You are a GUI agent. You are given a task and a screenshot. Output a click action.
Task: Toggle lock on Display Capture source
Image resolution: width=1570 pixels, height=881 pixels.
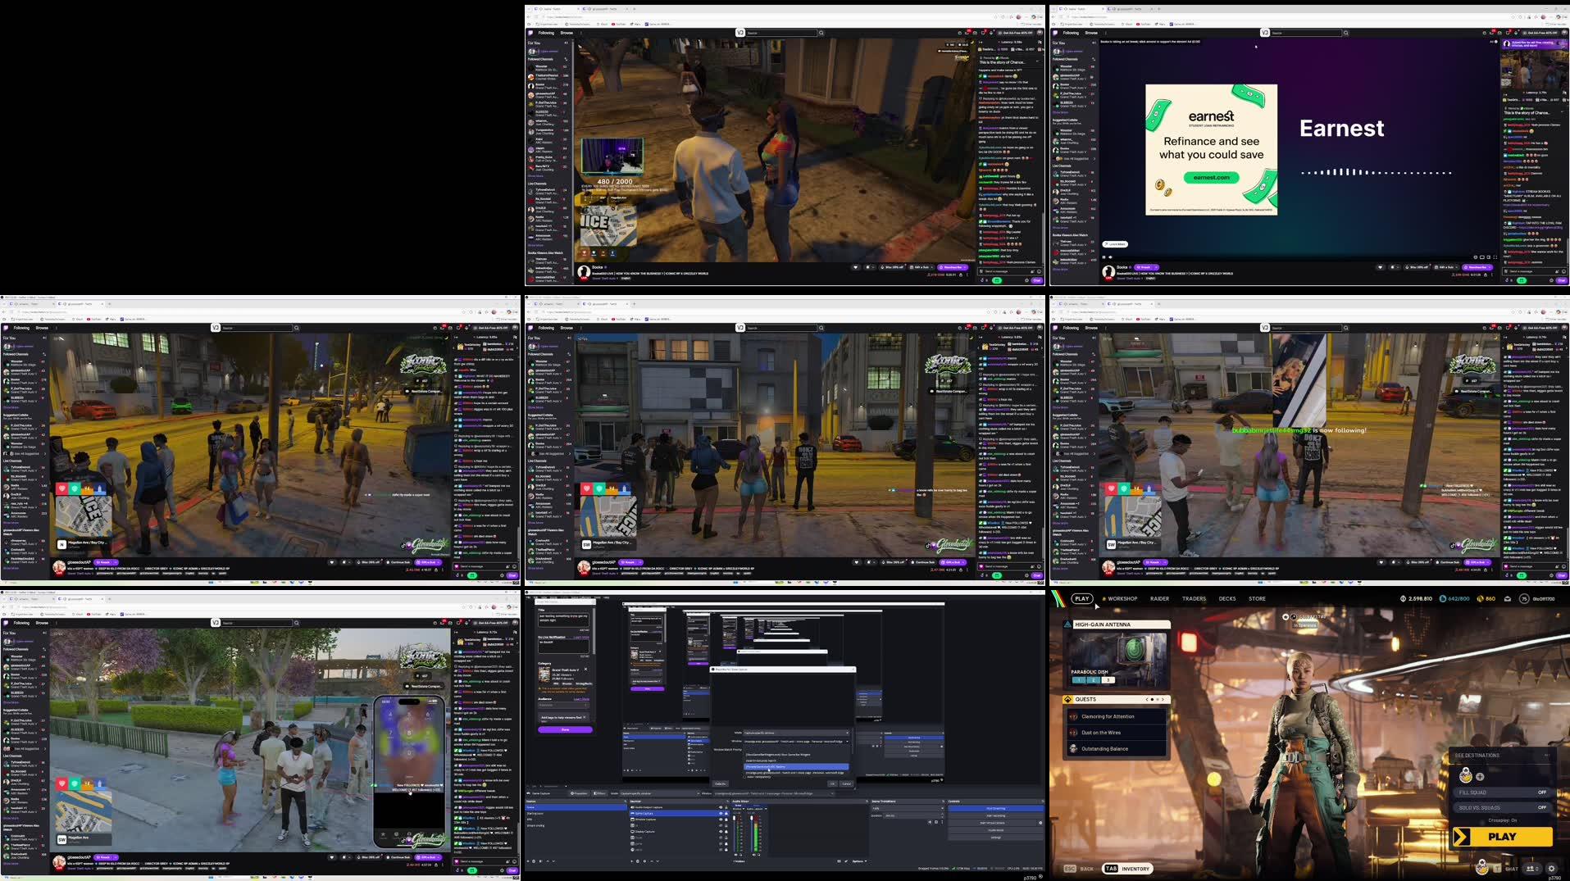(x=726, y=831)
